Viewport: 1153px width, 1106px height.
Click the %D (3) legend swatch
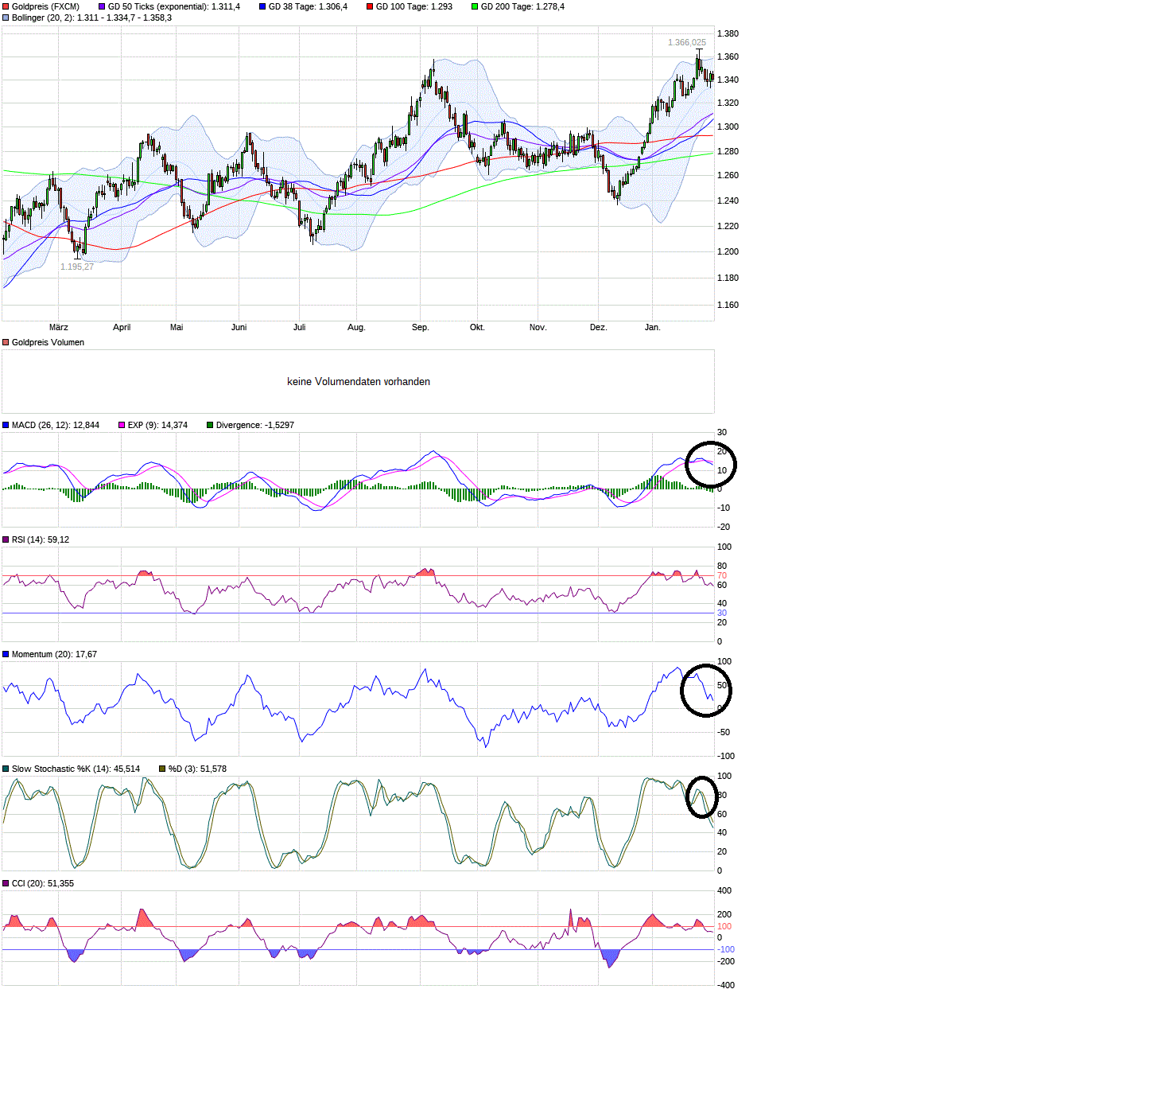(x=162, y=769)
